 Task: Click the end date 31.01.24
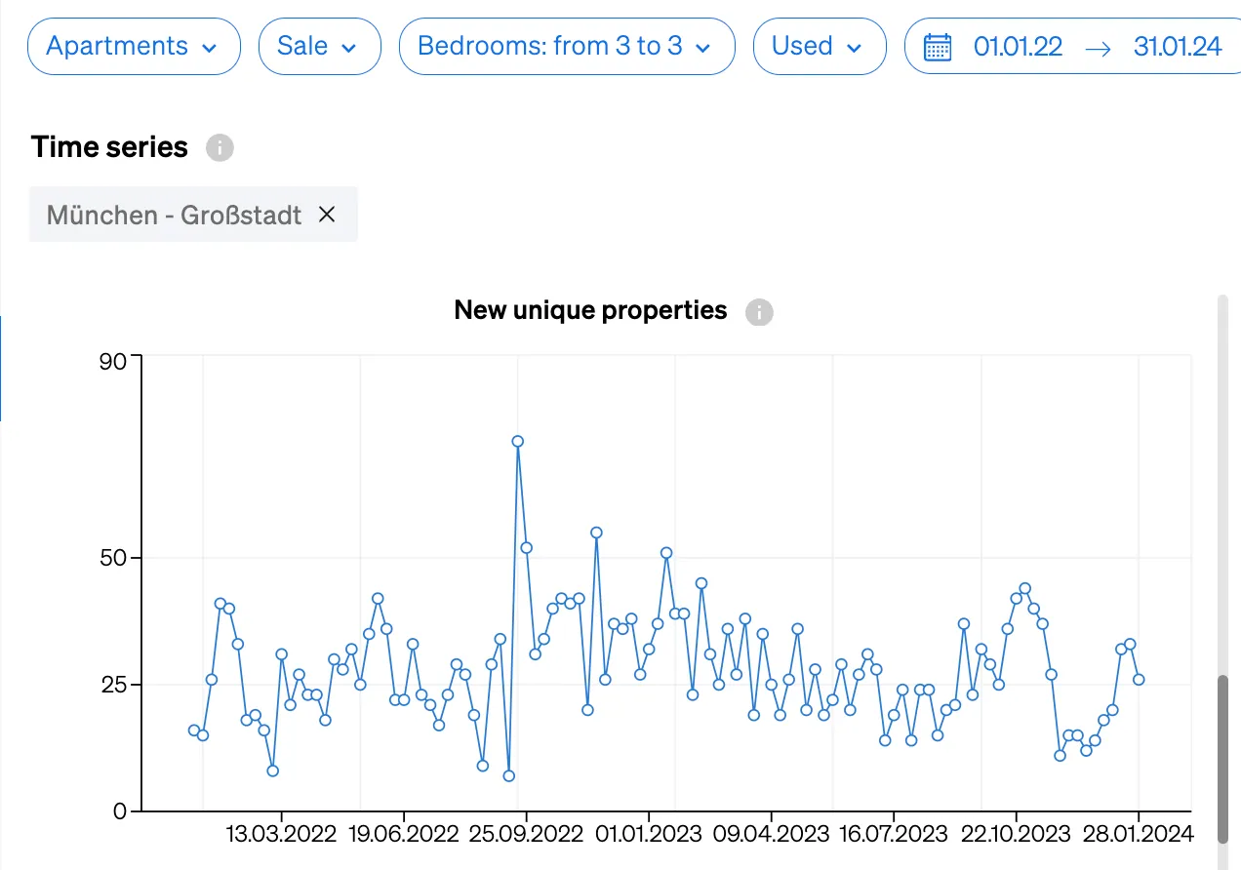pyautogui.click(x=1178, y=47)
